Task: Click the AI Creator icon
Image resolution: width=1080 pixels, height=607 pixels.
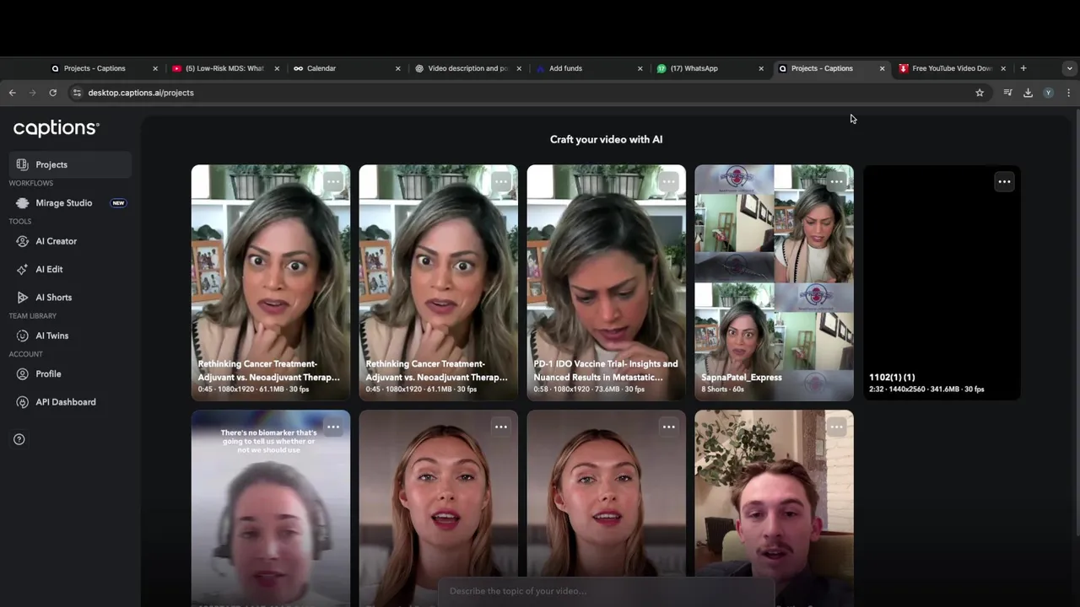Action: pos(22,241)
